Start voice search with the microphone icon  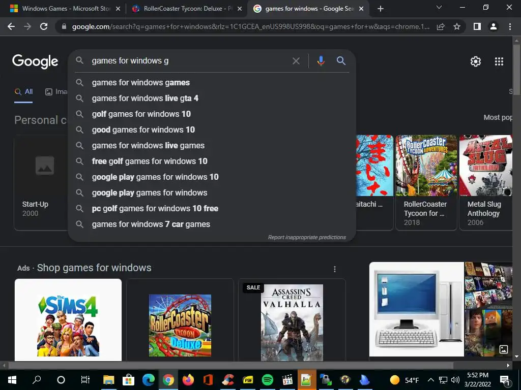321,61
